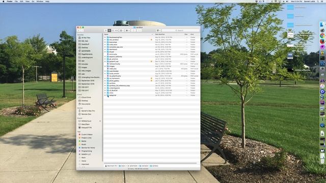Open iTunes from the Dock
The image size is (326, 183).
pyautogui.click(x=322, y=86)
